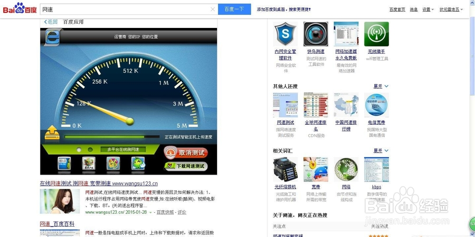Open the Rubik's cube app icon
Image resolution: width=475 pixels, height=237 pixels.
coord(89,164)
